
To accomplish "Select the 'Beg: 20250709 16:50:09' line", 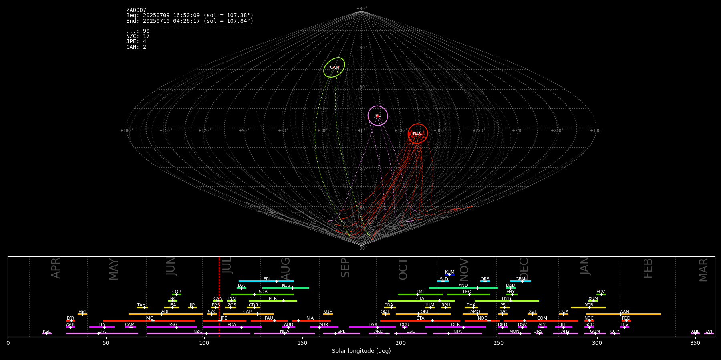I will click(190, 16).
